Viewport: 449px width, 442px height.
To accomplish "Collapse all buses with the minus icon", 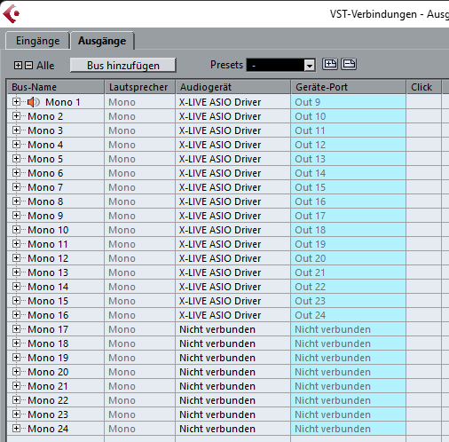I will (x=28, y=66).
